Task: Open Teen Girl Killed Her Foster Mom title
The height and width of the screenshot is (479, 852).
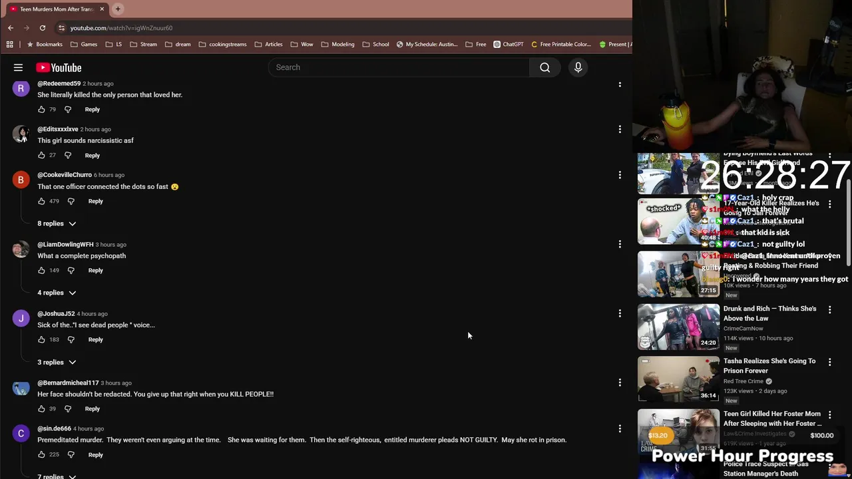Action: tap(772, 418)
